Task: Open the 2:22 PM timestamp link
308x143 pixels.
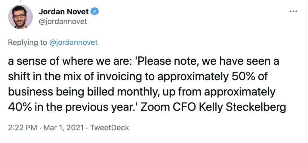Action: pyautogui.click(x=23, y=128)
